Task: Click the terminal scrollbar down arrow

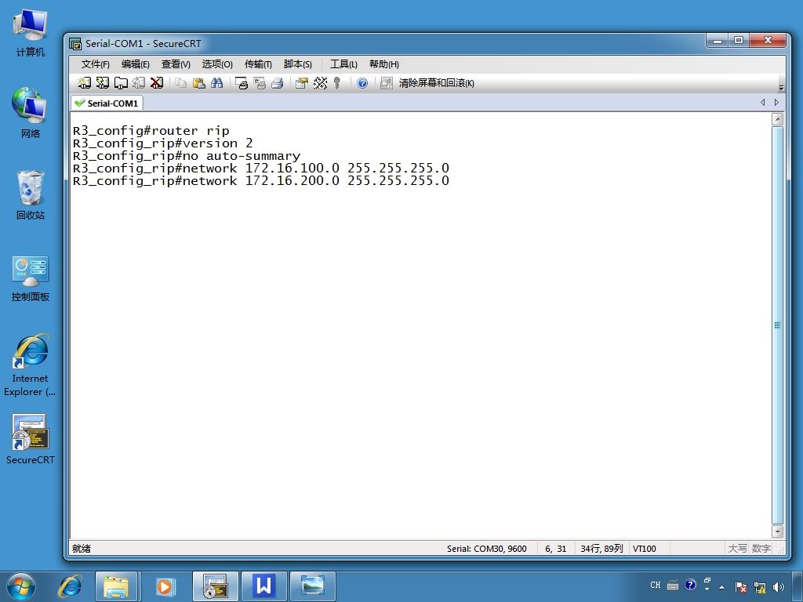Action: tap(777, 531)
